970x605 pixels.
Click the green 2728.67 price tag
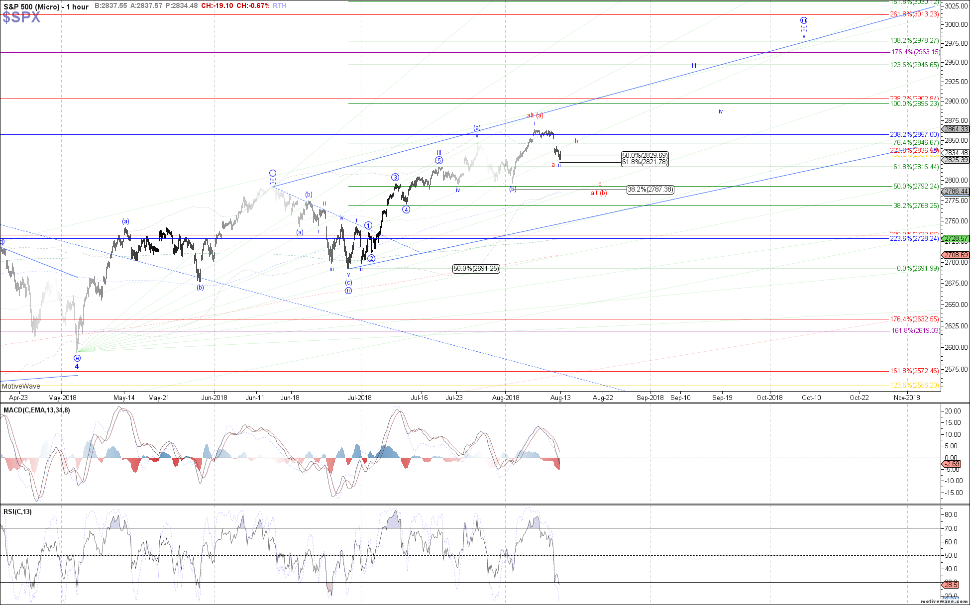[x=956, y=239]
